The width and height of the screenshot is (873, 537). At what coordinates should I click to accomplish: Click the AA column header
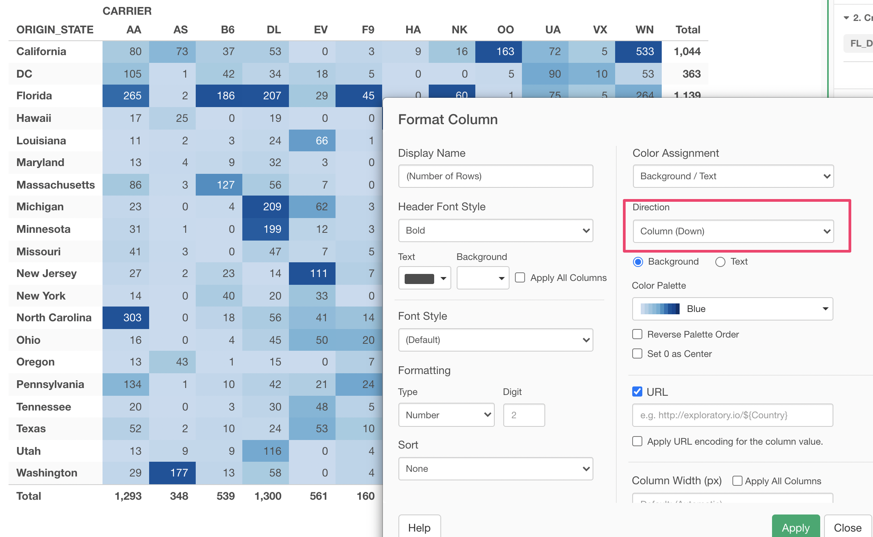pyautogui.click(x=134, y=30)
